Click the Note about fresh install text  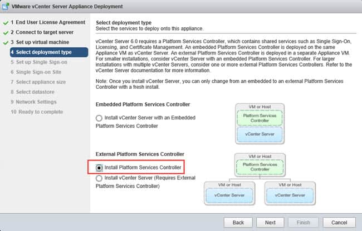219,84
